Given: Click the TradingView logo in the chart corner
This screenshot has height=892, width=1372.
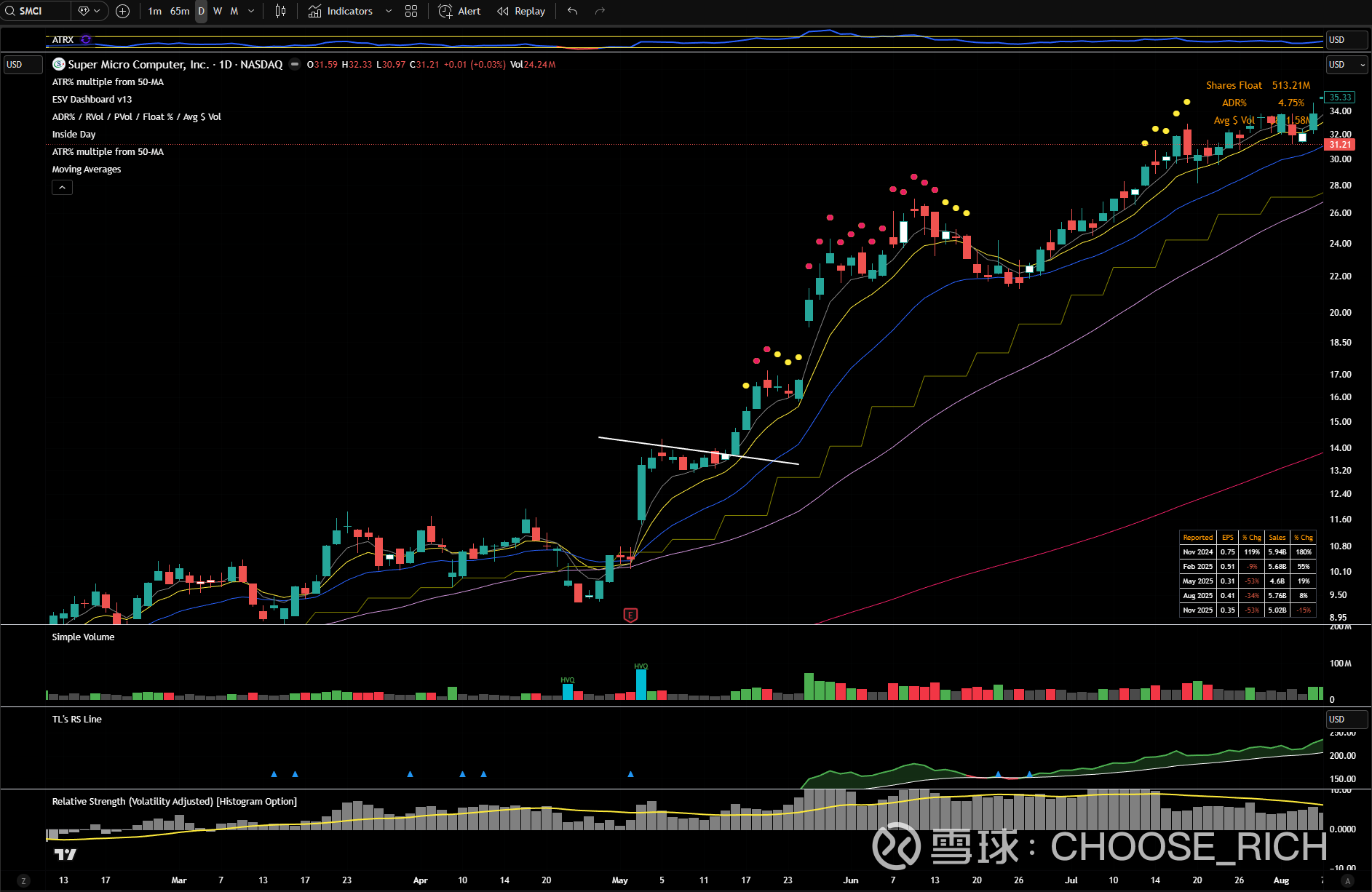Looking at the screenshot, I should (65, 854).
